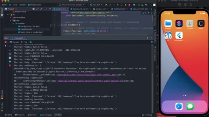This screenshot has height=117, width=209.
Task: Open the Files app on the iPhone simulator
Action: (x=168, y=23)
